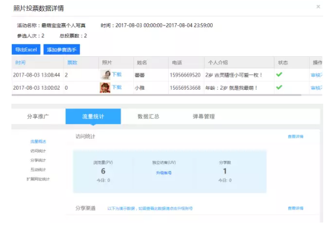Click the 照片 column header
334x229 pixels.
tap(107, 63)
